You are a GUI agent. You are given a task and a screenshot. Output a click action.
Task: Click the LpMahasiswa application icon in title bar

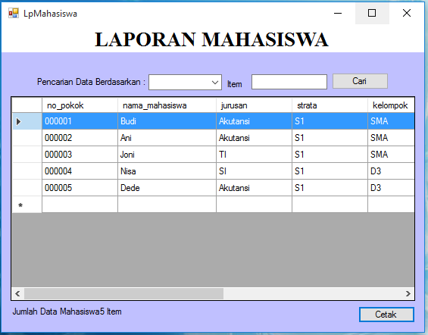click(x=14, y=13)
